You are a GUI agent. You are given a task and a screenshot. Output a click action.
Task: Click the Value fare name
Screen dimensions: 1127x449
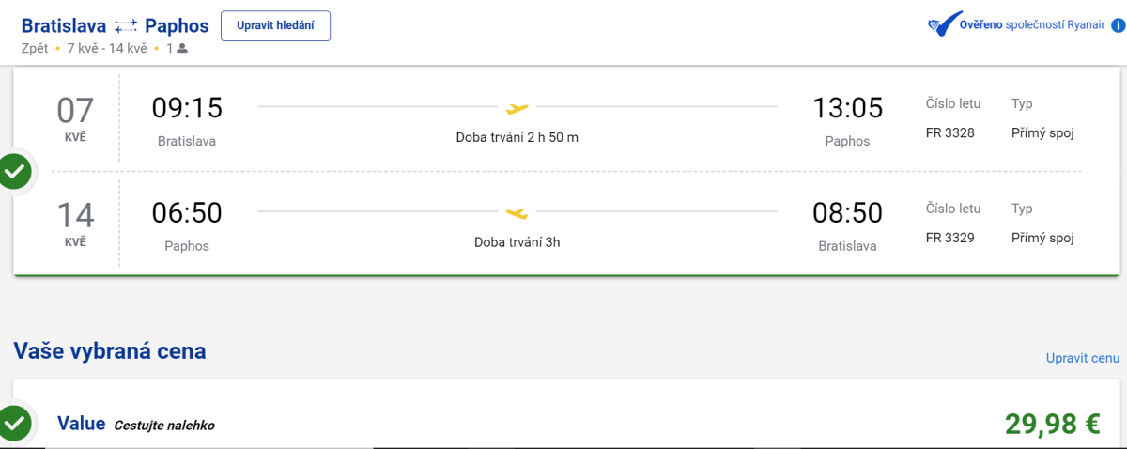82,424
